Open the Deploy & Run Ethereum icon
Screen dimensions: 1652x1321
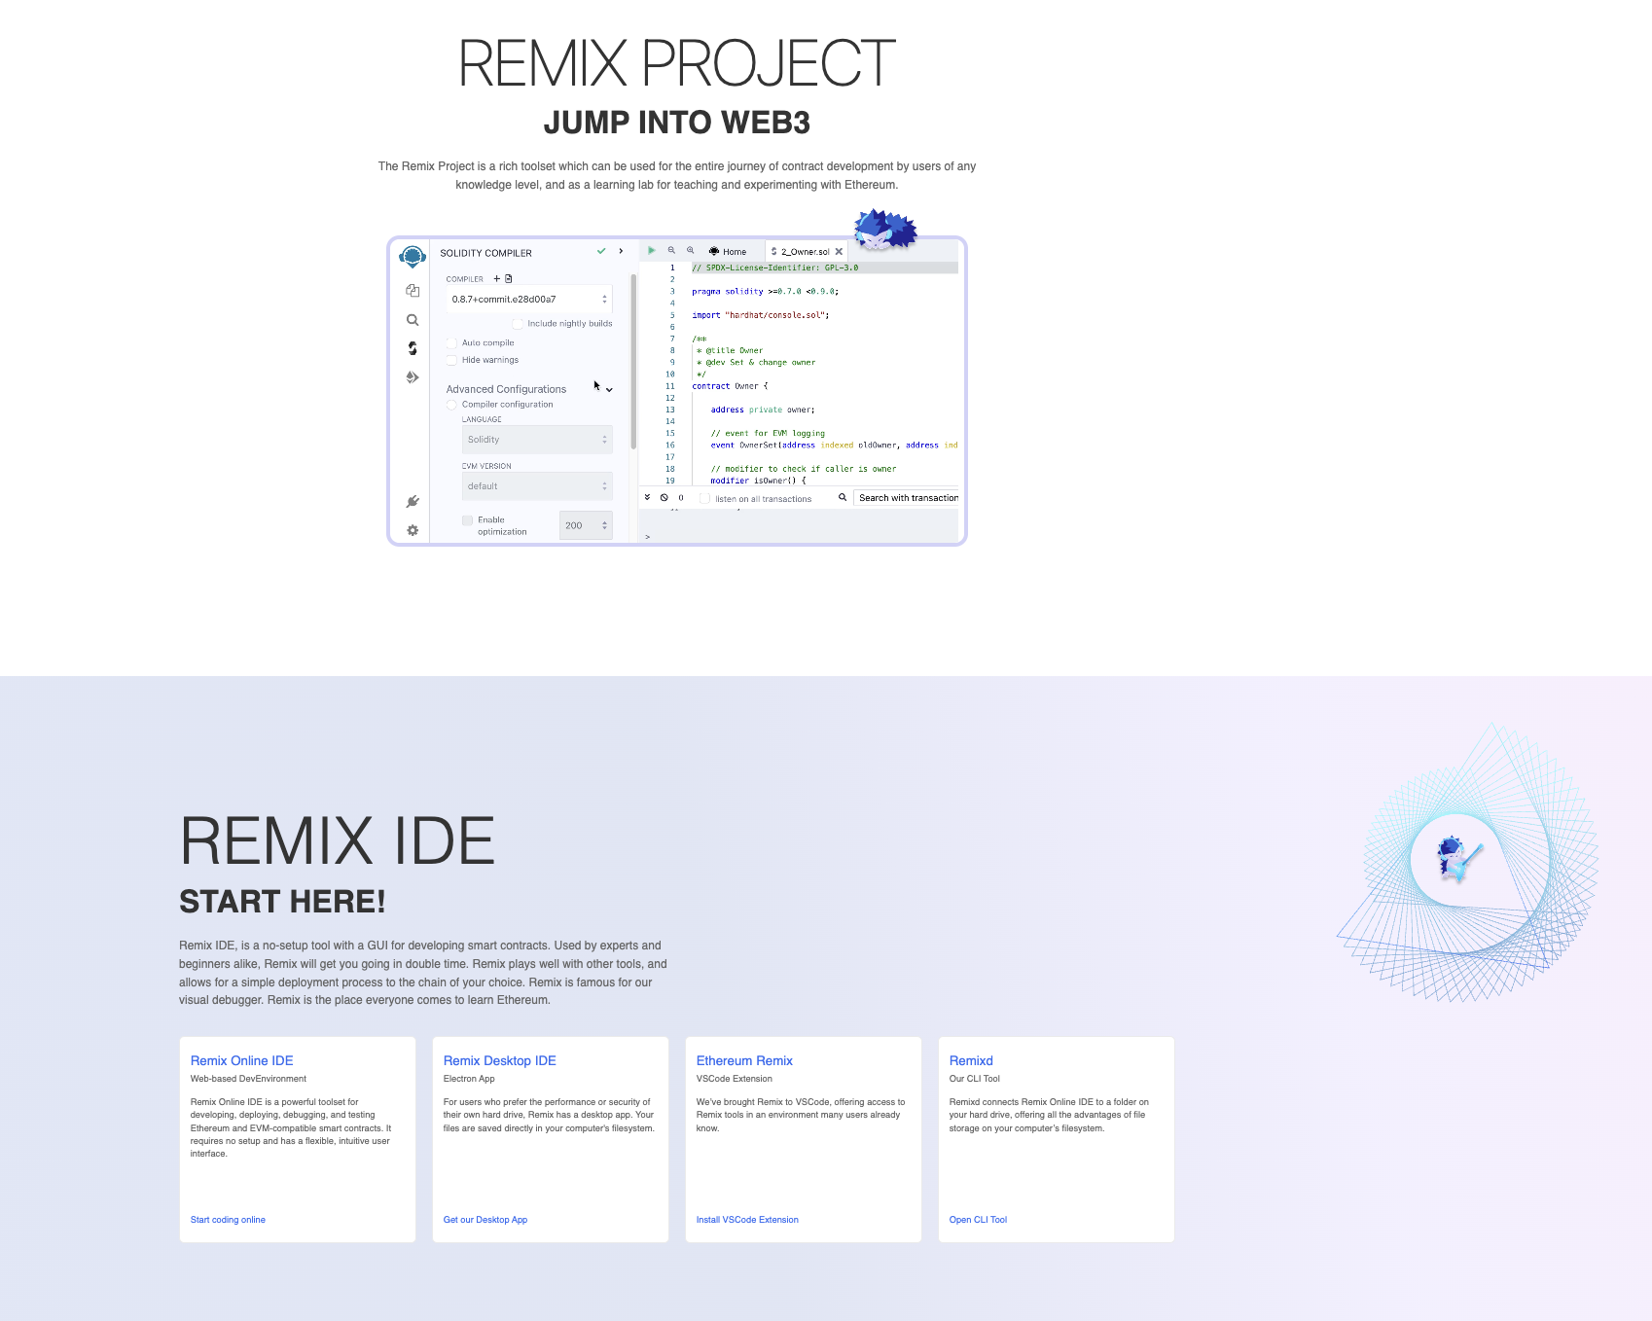413,377
